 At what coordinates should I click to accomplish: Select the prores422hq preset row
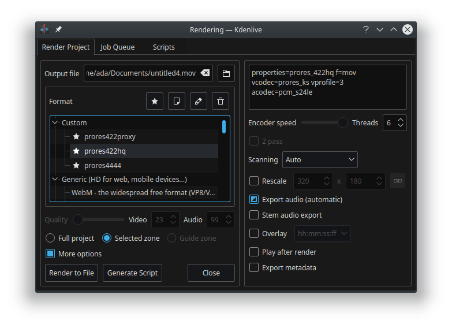click(x=144, y=151)
